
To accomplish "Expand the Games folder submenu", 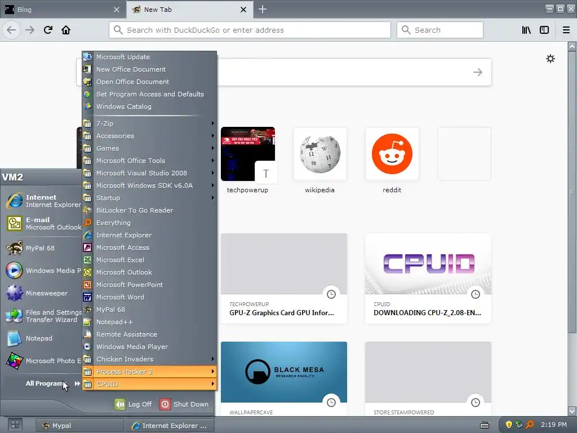I will point(149,148).
